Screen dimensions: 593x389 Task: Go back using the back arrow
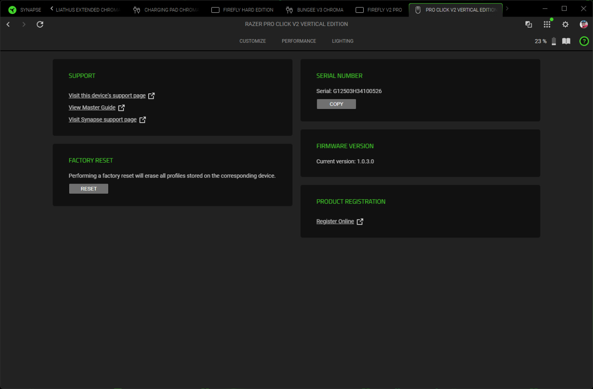point(8,24)
